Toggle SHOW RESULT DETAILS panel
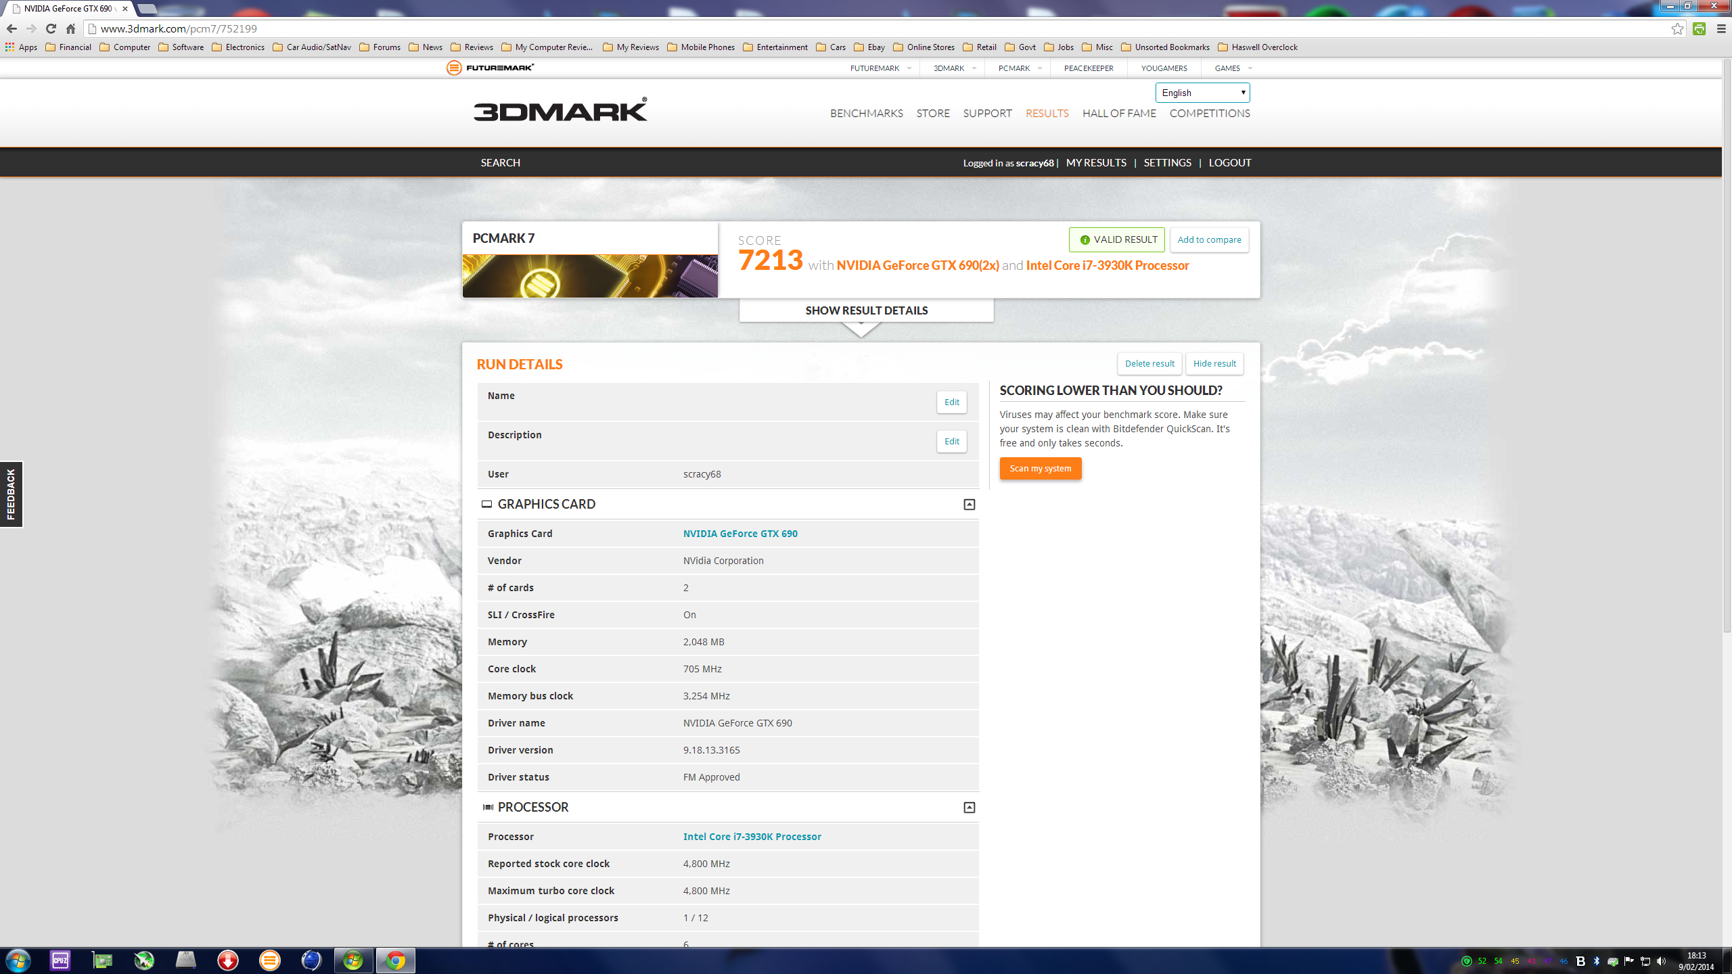Viewport: 1732px width, 974px height. (866, 310)
